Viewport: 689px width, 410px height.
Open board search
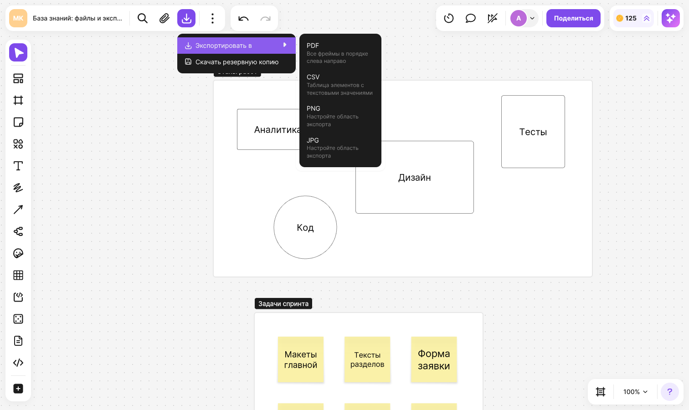[x=143, y=18]
